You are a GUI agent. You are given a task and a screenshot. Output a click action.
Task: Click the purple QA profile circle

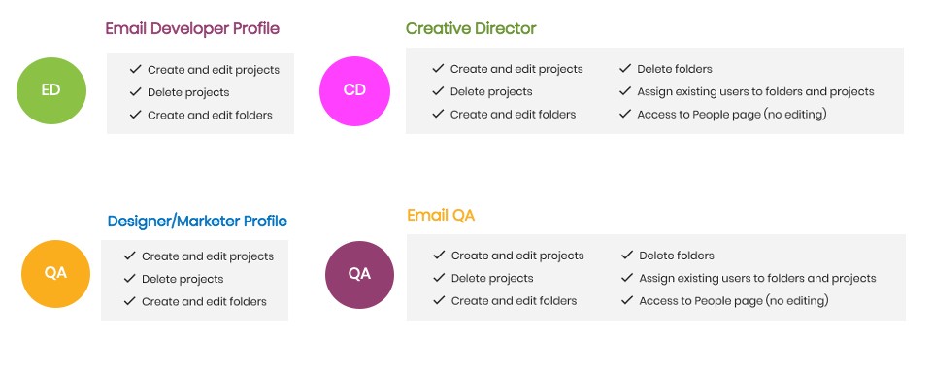tap(359, 274)
